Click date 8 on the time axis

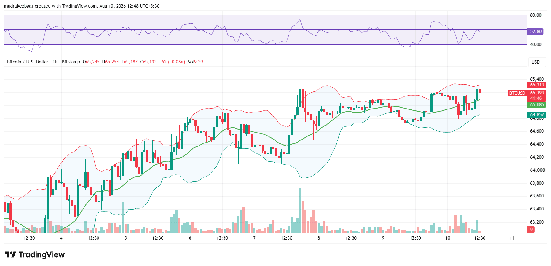pos(319,238)
